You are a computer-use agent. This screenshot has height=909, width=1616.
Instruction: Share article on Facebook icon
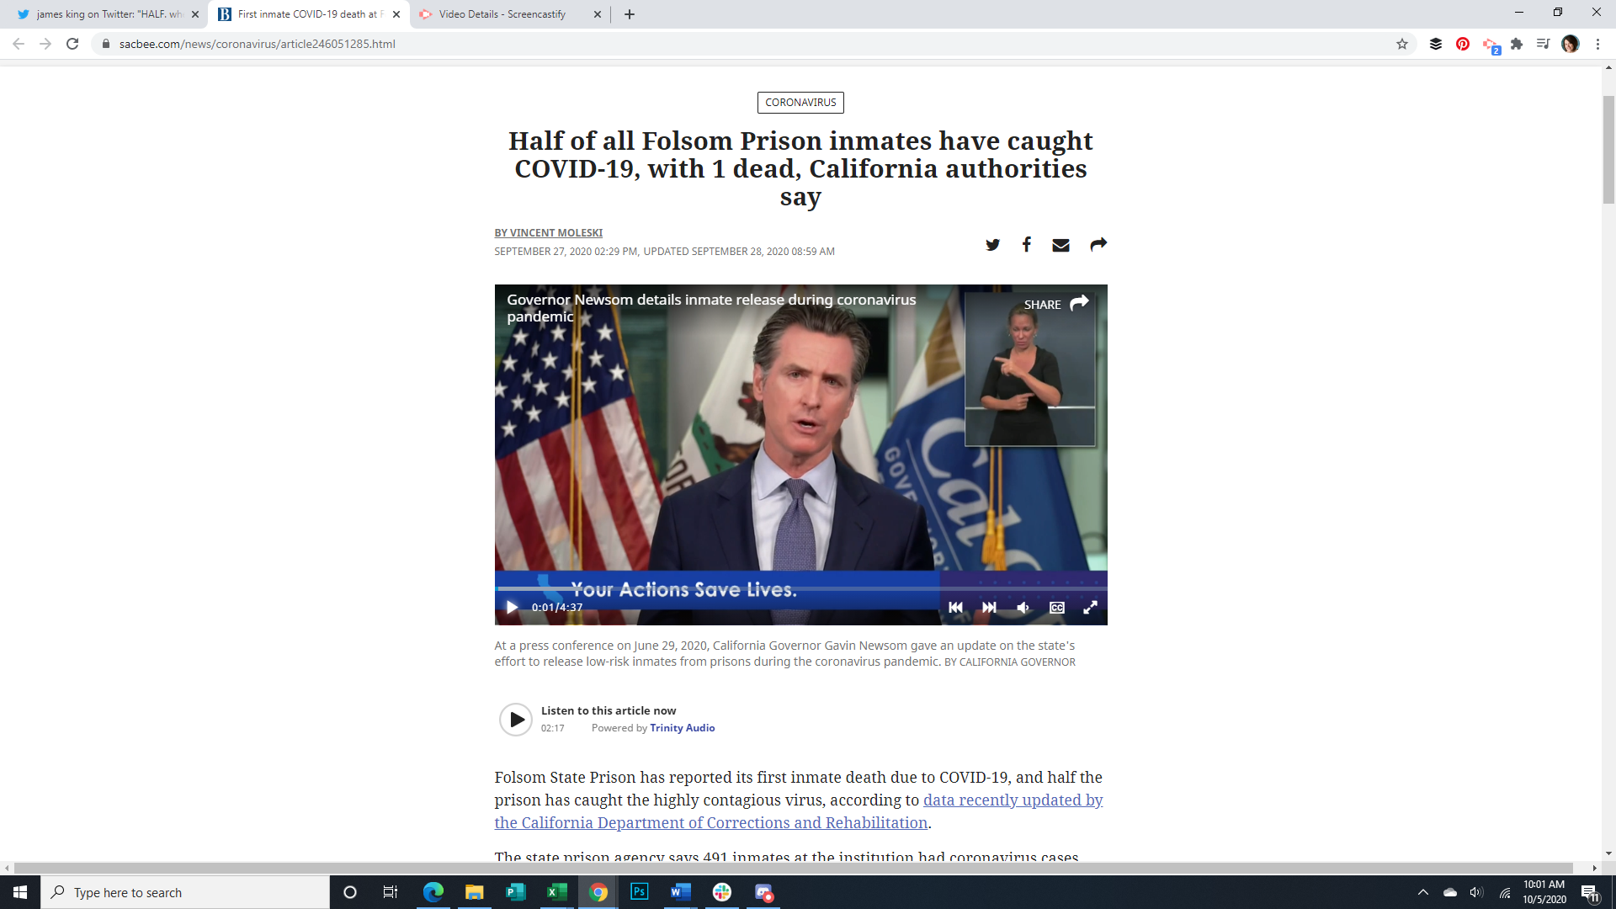1026,245
